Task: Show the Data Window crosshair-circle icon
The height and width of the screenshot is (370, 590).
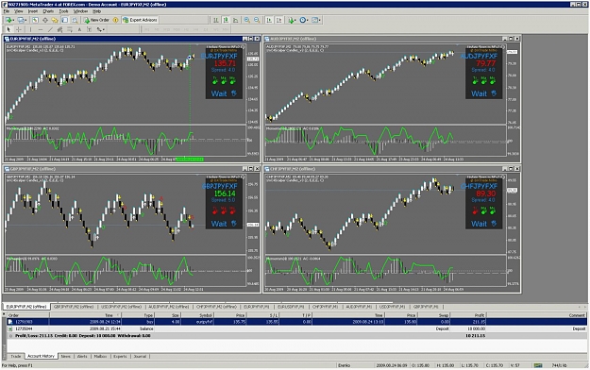Action: (45, 20)
